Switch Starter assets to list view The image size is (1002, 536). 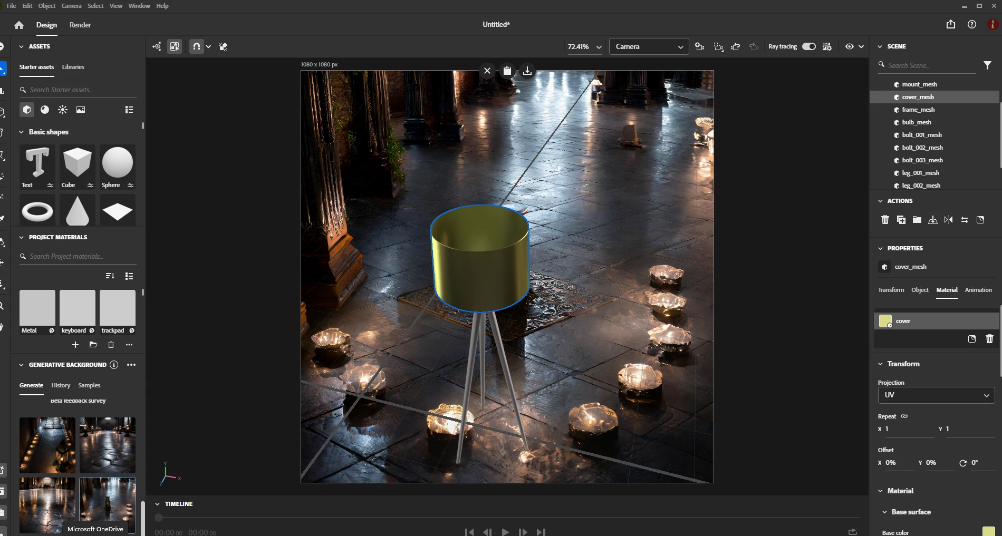pos(129,110)
